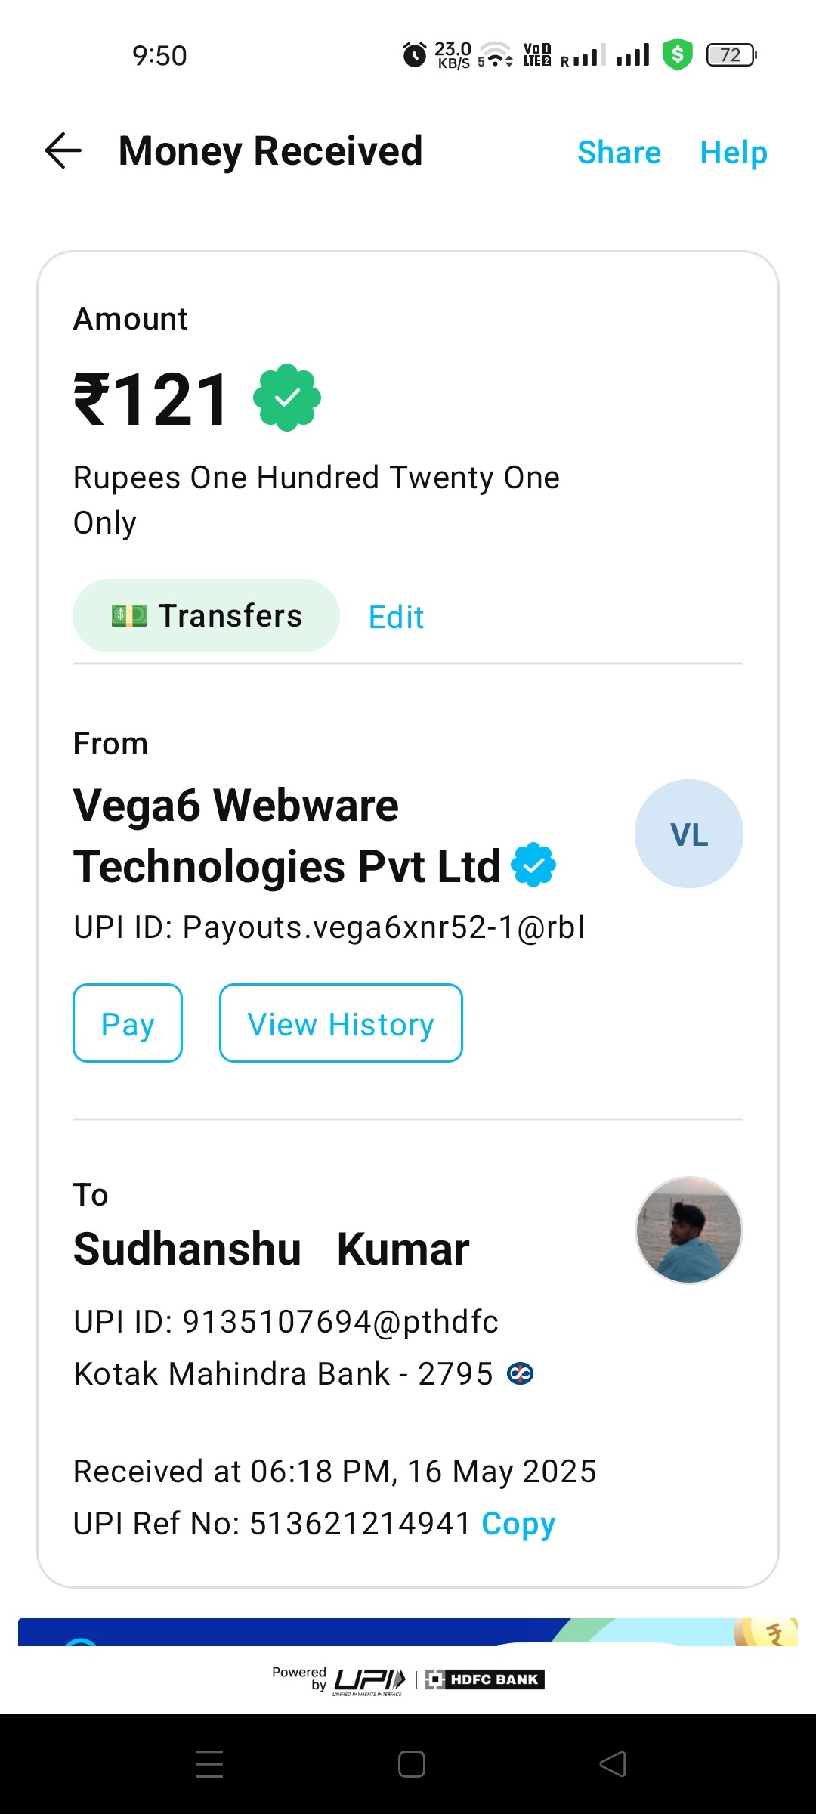Image resolution: width=816 pixels, height=1814 pixels.
Task: Tap the Kotak bank logo icon
Action: point(521,1373)
